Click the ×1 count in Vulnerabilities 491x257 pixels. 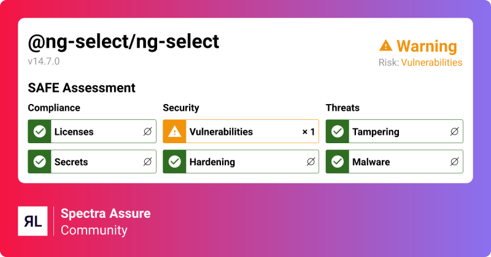(x=309, y=132)
